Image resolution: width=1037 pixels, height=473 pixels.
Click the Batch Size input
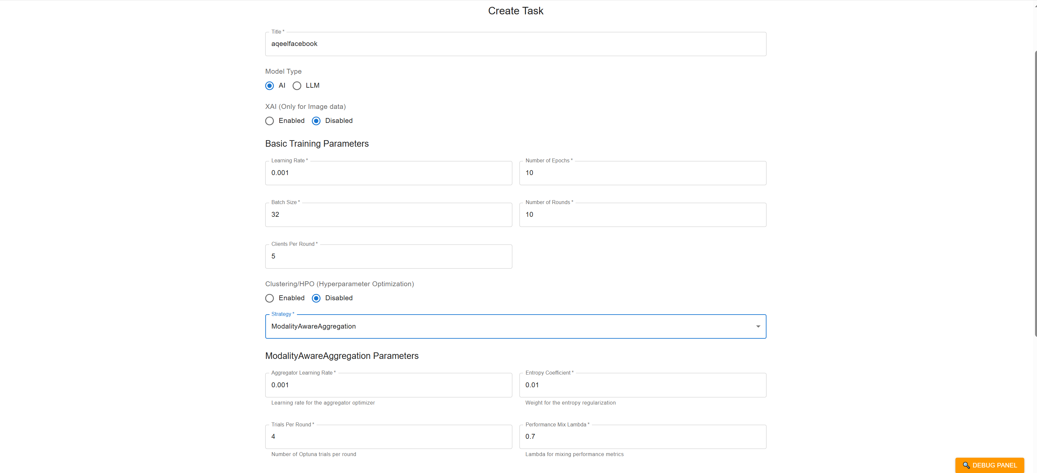click(389, 215)
